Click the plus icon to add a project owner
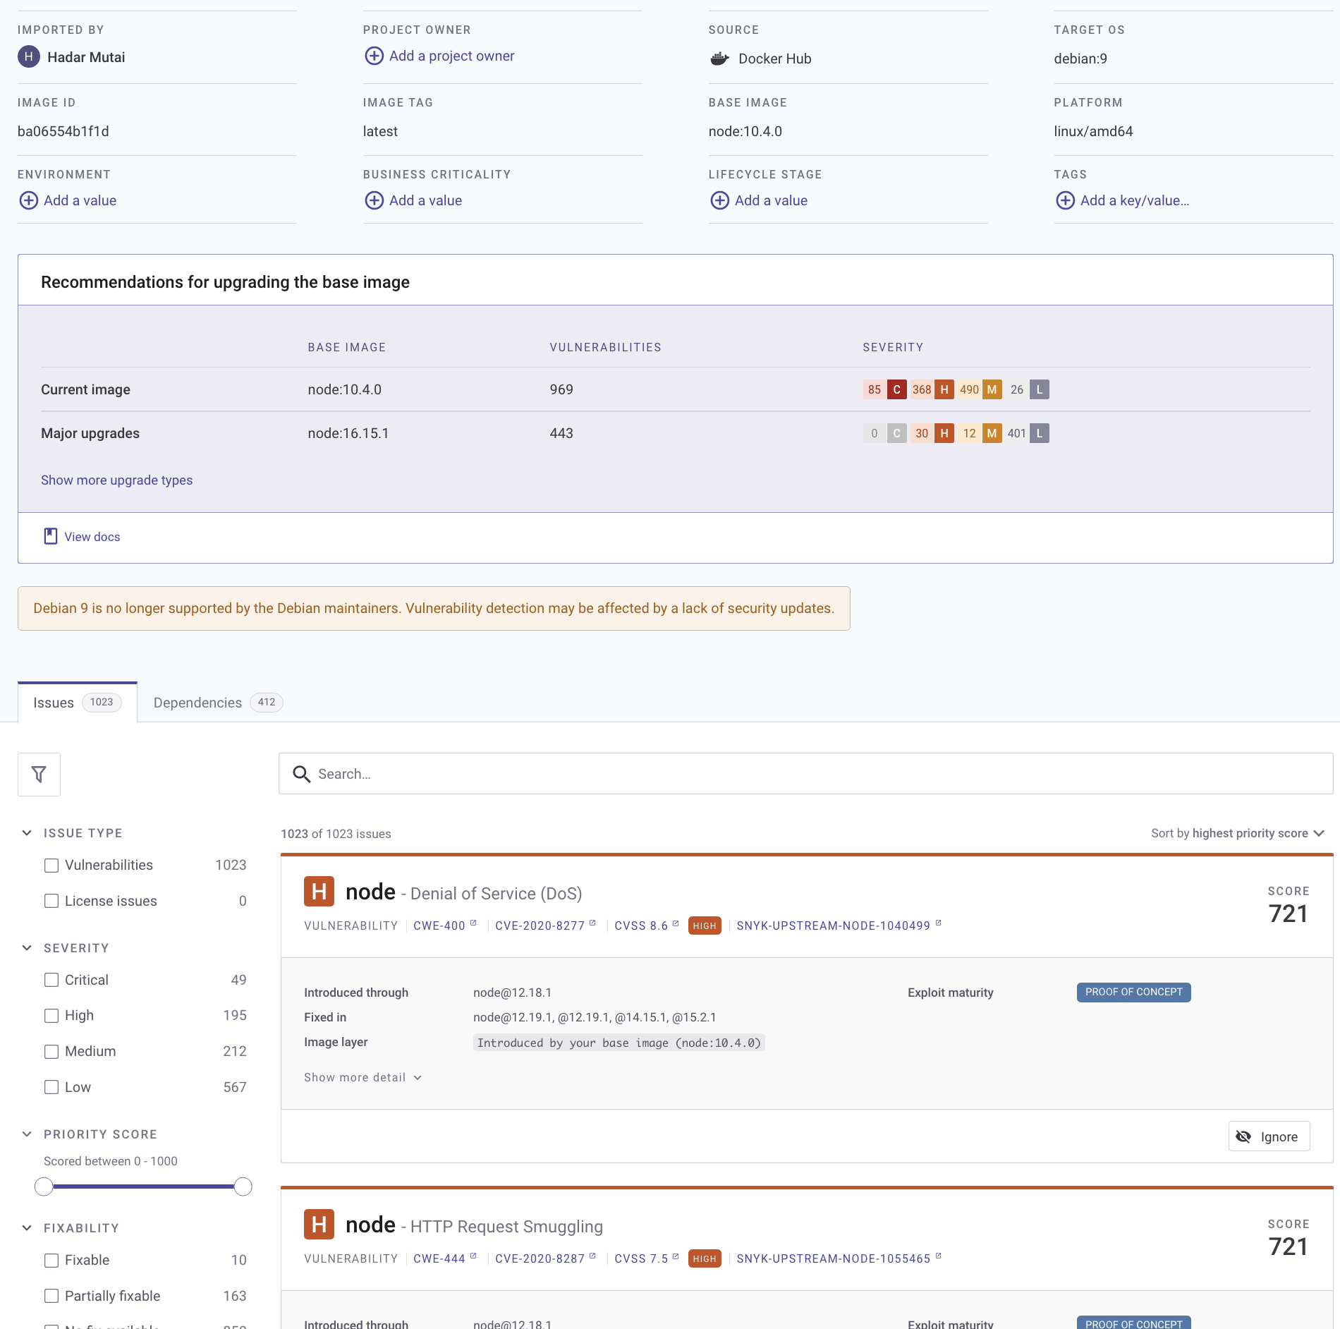 point(374,56)
